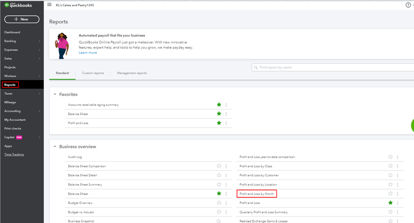Screen dimensions: 414x223
Task: Open Time Tracking in the sidebar
Action: click(14, 155)
